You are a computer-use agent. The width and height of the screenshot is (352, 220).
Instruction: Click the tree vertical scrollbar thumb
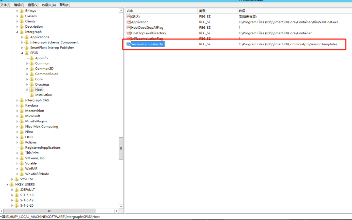point(121,148)
